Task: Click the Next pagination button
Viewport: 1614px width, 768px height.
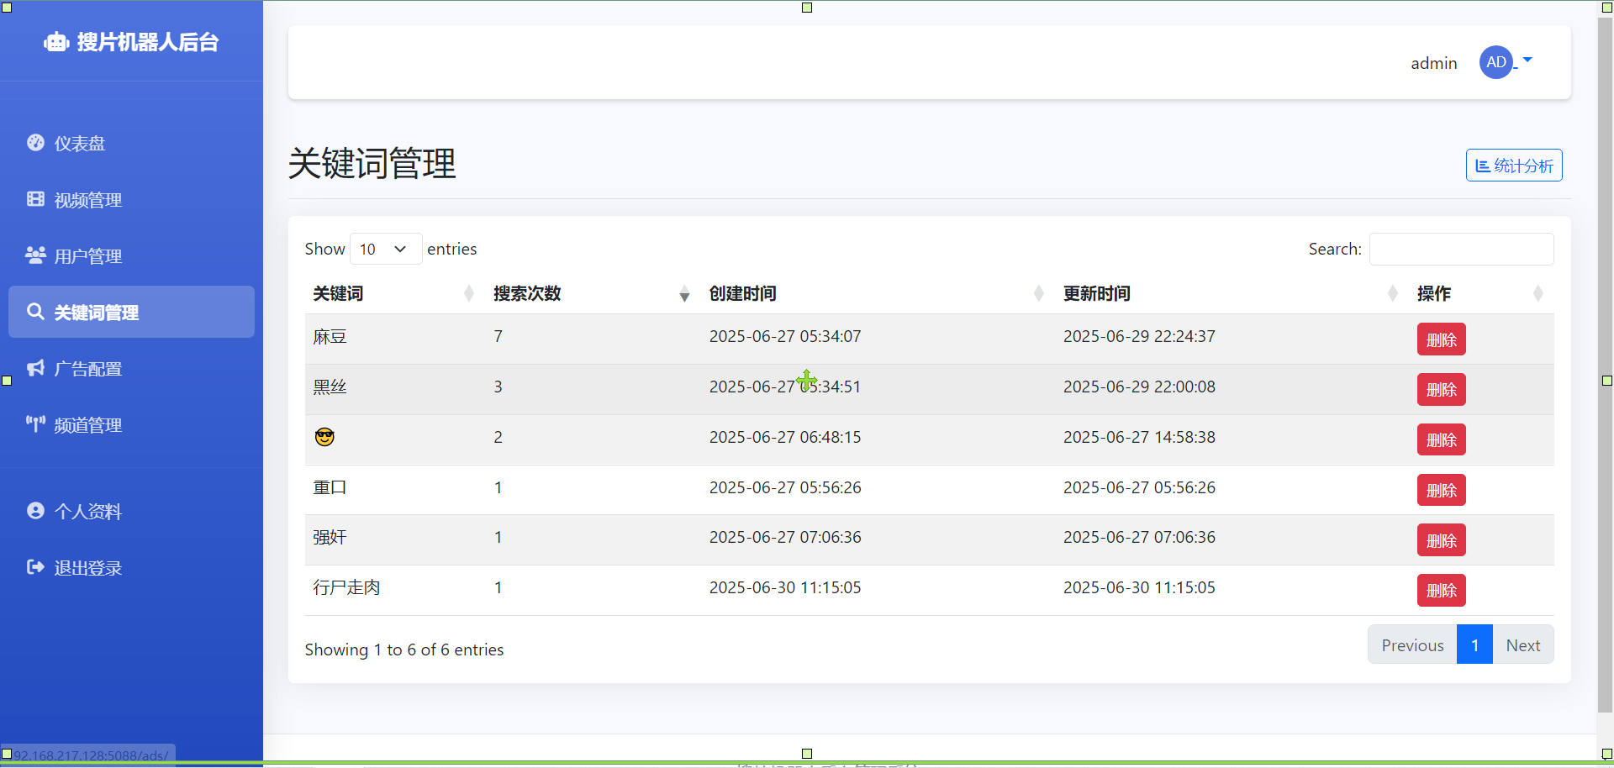Action: tap(1522, 645)
